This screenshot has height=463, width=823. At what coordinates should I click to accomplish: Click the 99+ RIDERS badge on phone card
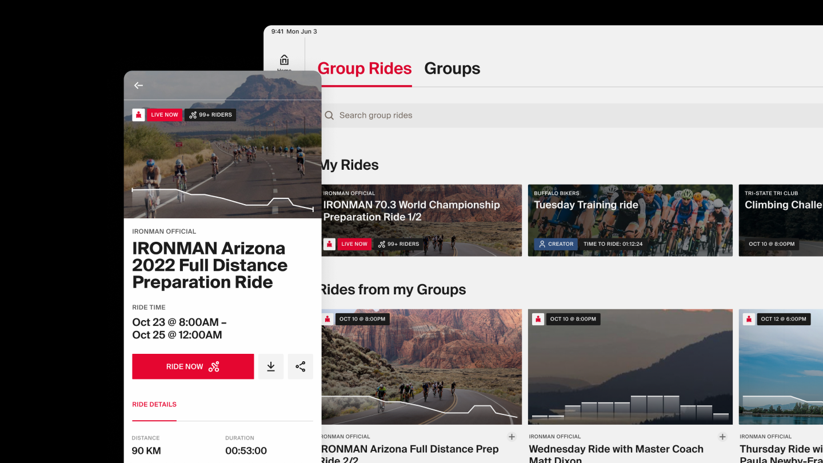point(210,115)
